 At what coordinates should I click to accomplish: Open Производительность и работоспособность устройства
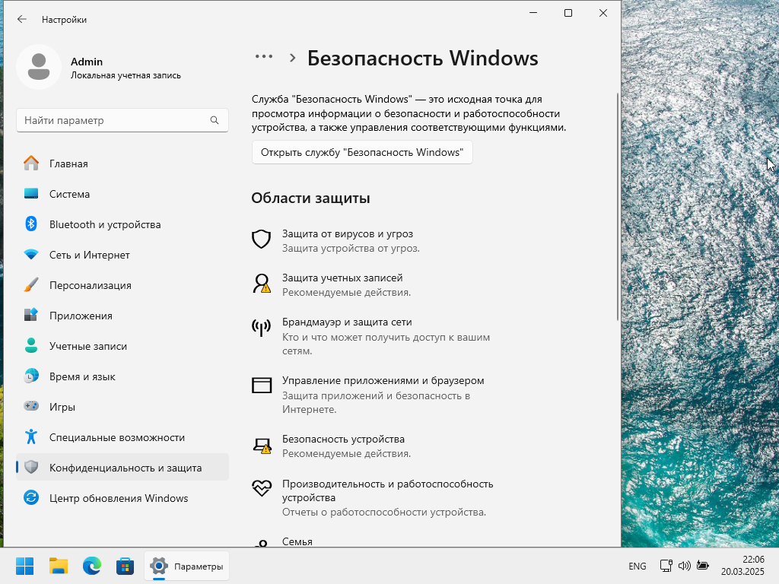point(387,490)
